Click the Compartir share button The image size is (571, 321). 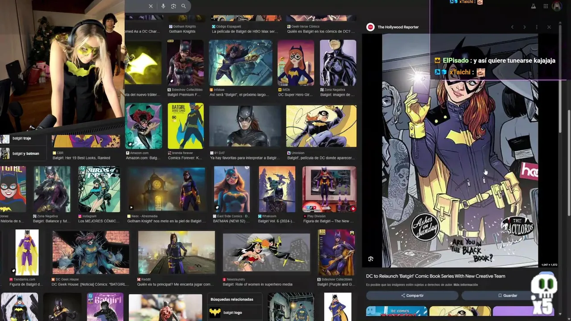[412, 296]
